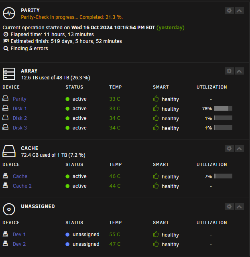250x257 pixels.
Task: Open the Cache section gear settings
Action: (229, 148)
